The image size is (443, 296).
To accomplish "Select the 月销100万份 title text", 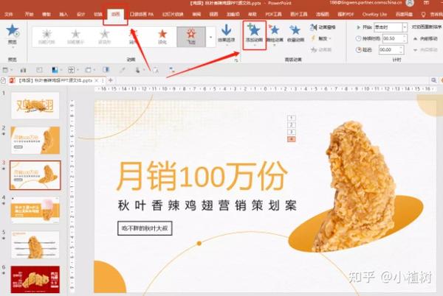I will (202, 176).
